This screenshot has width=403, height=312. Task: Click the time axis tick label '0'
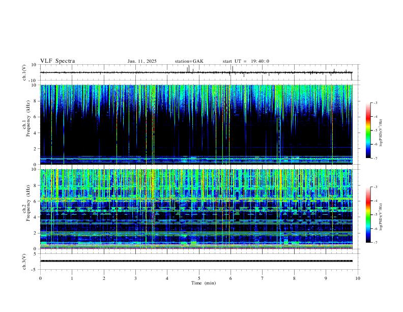coord(40,278)
